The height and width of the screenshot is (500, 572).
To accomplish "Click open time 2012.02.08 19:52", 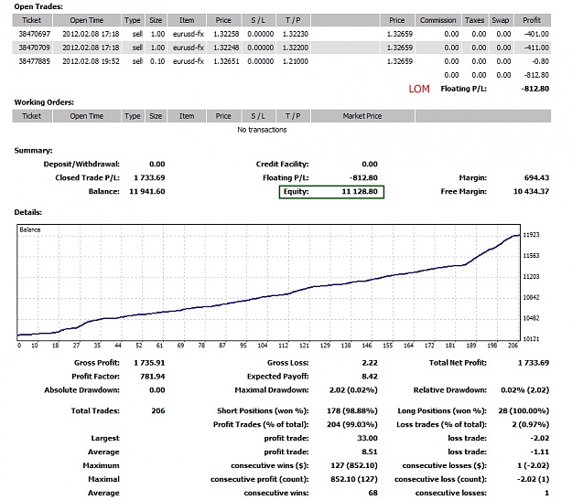I will tap(91, 61).
